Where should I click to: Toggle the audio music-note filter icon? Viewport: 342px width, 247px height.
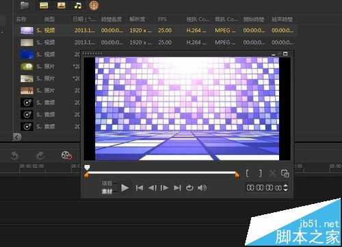(78, 5)
